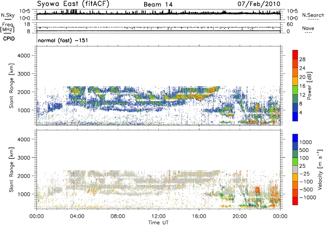This screenshot has height=225, width=324.
Task: Click the '16:00' time tick label
Action: pyautogui.click(x=199, y=216)
